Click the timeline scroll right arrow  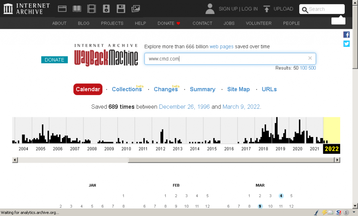point(337,160)
